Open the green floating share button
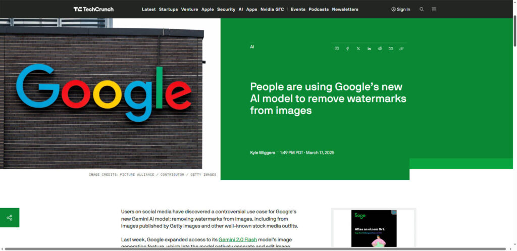The width and height of the screenshot is (517, 251). tap(10, 217)
